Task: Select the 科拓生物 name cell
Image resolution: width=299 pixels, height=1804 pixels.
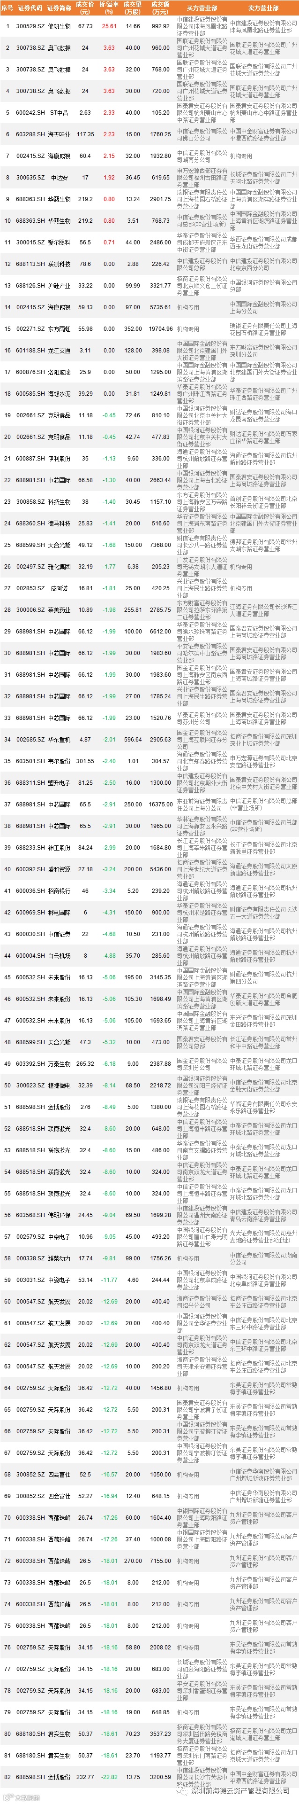Action: (59, 502)
